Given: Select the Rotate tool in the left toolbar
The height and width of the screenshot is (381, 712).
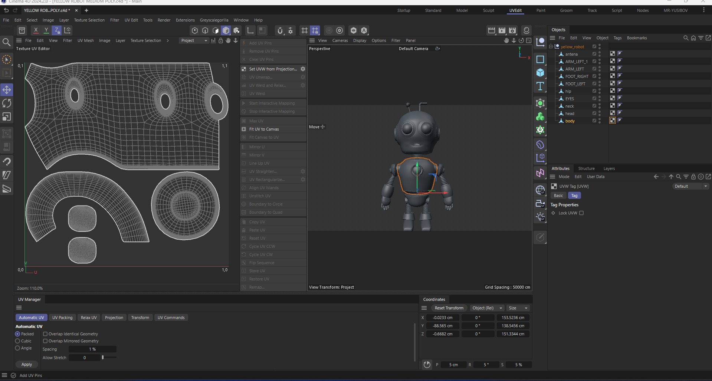Looking at the screenshot, I should coord(7,103).
